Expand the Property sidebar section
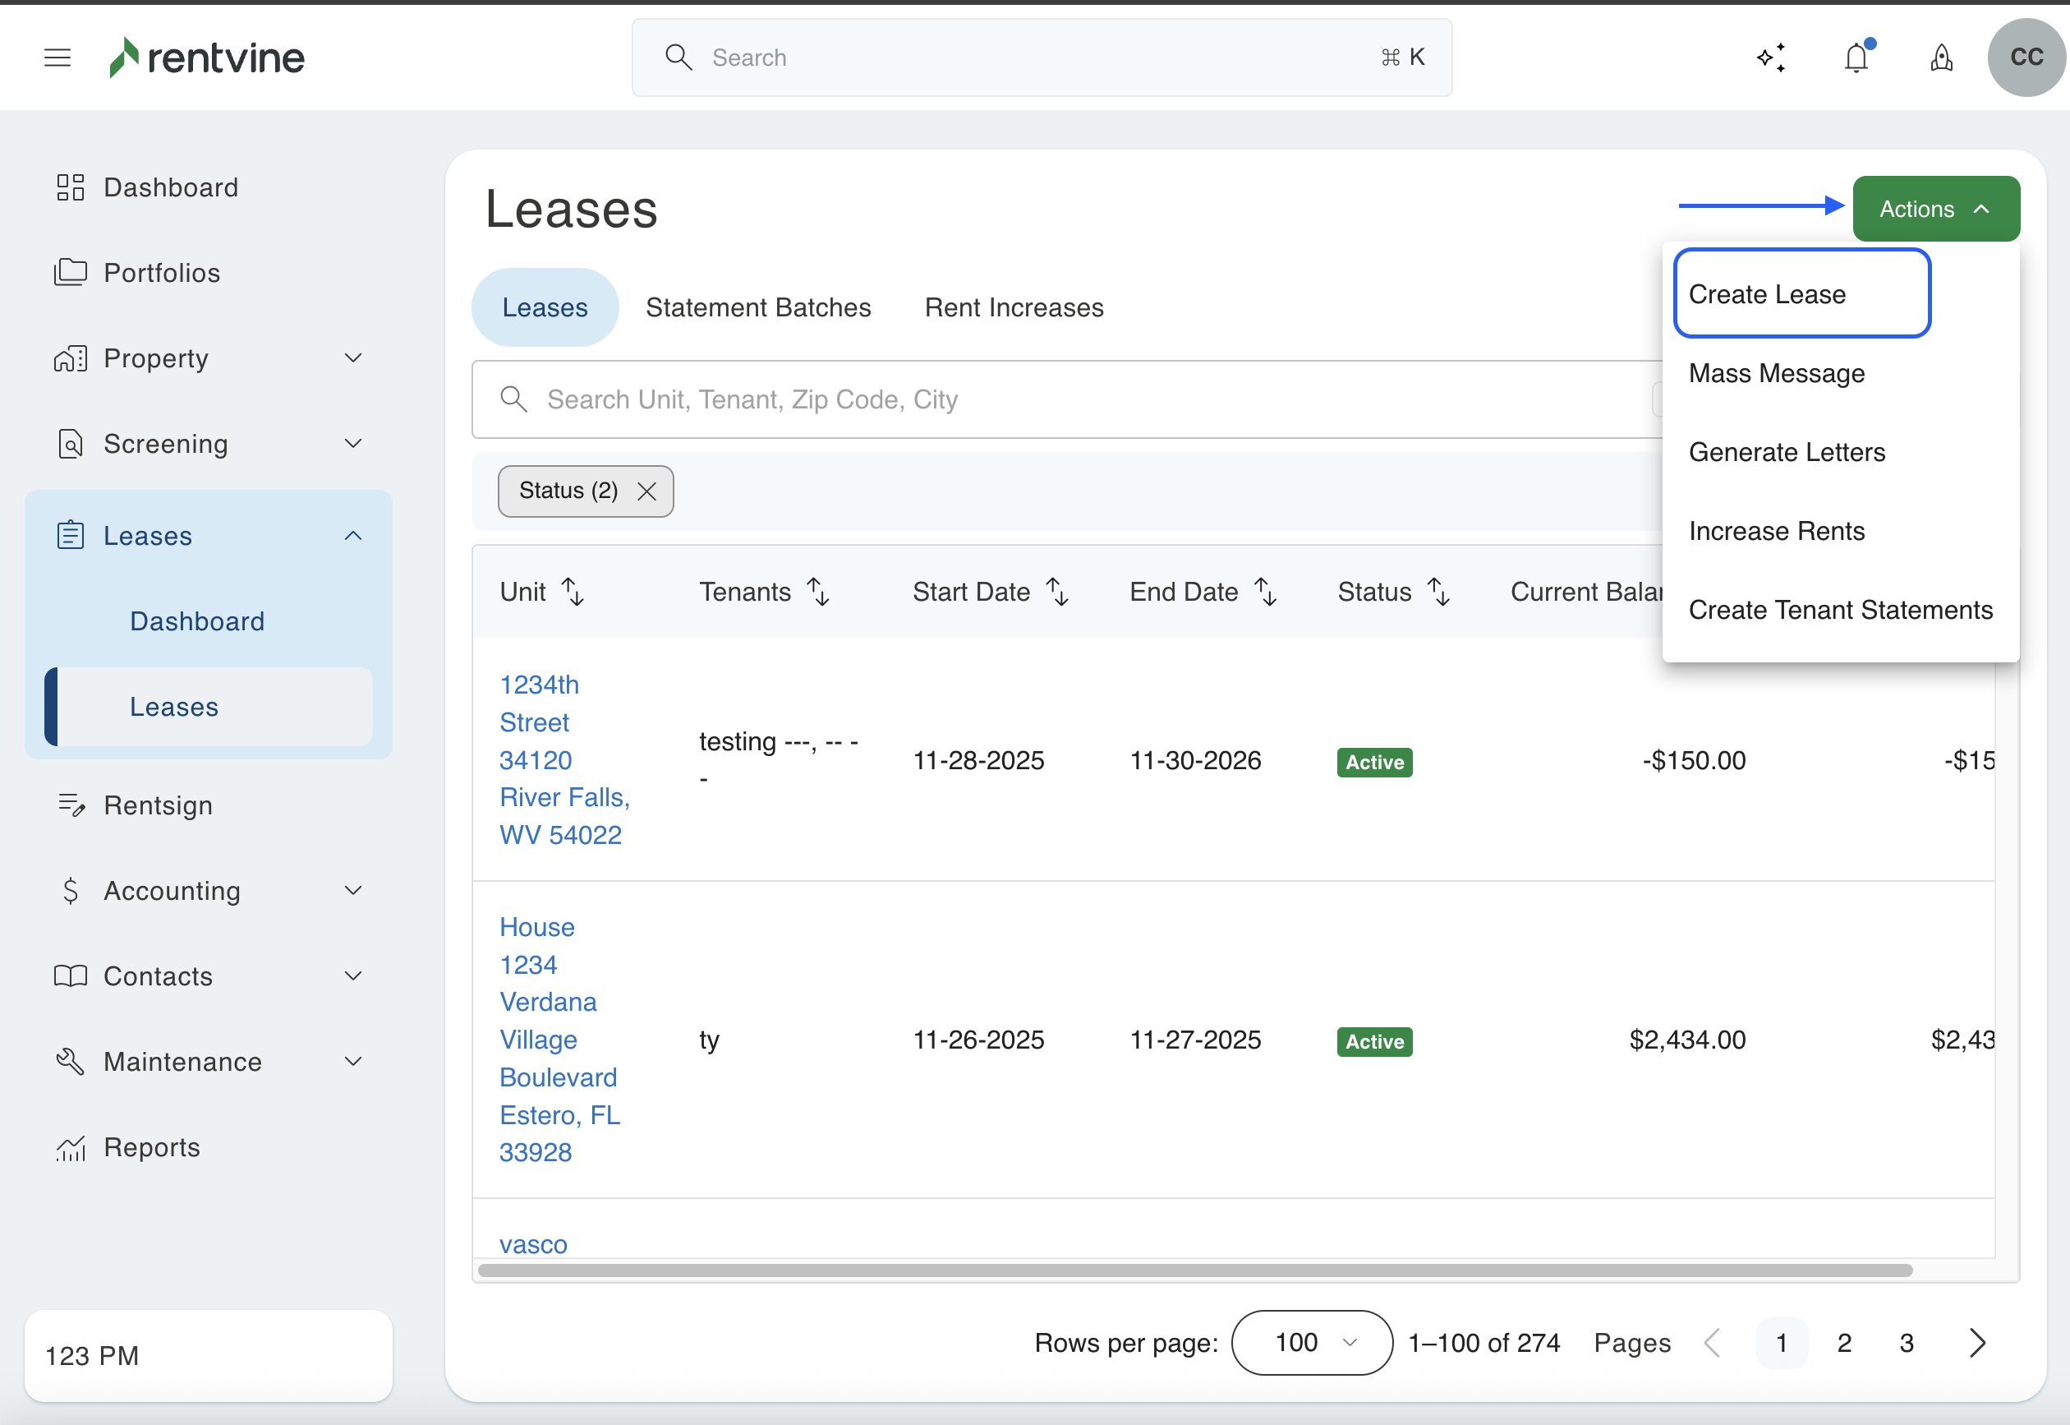Viewport: 2070px width, 1425px height. (x=353, y=358)
